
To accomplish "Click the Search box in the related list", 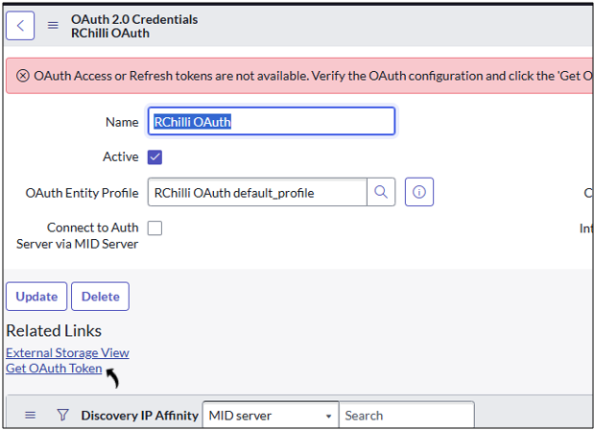I will tap(393, 416).
